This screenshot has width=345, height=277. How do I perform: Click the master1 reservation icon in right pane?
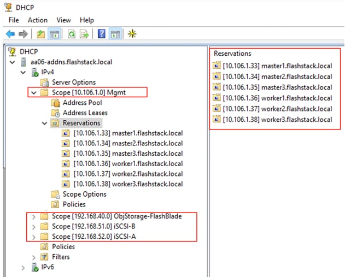[x=217, y=66]
